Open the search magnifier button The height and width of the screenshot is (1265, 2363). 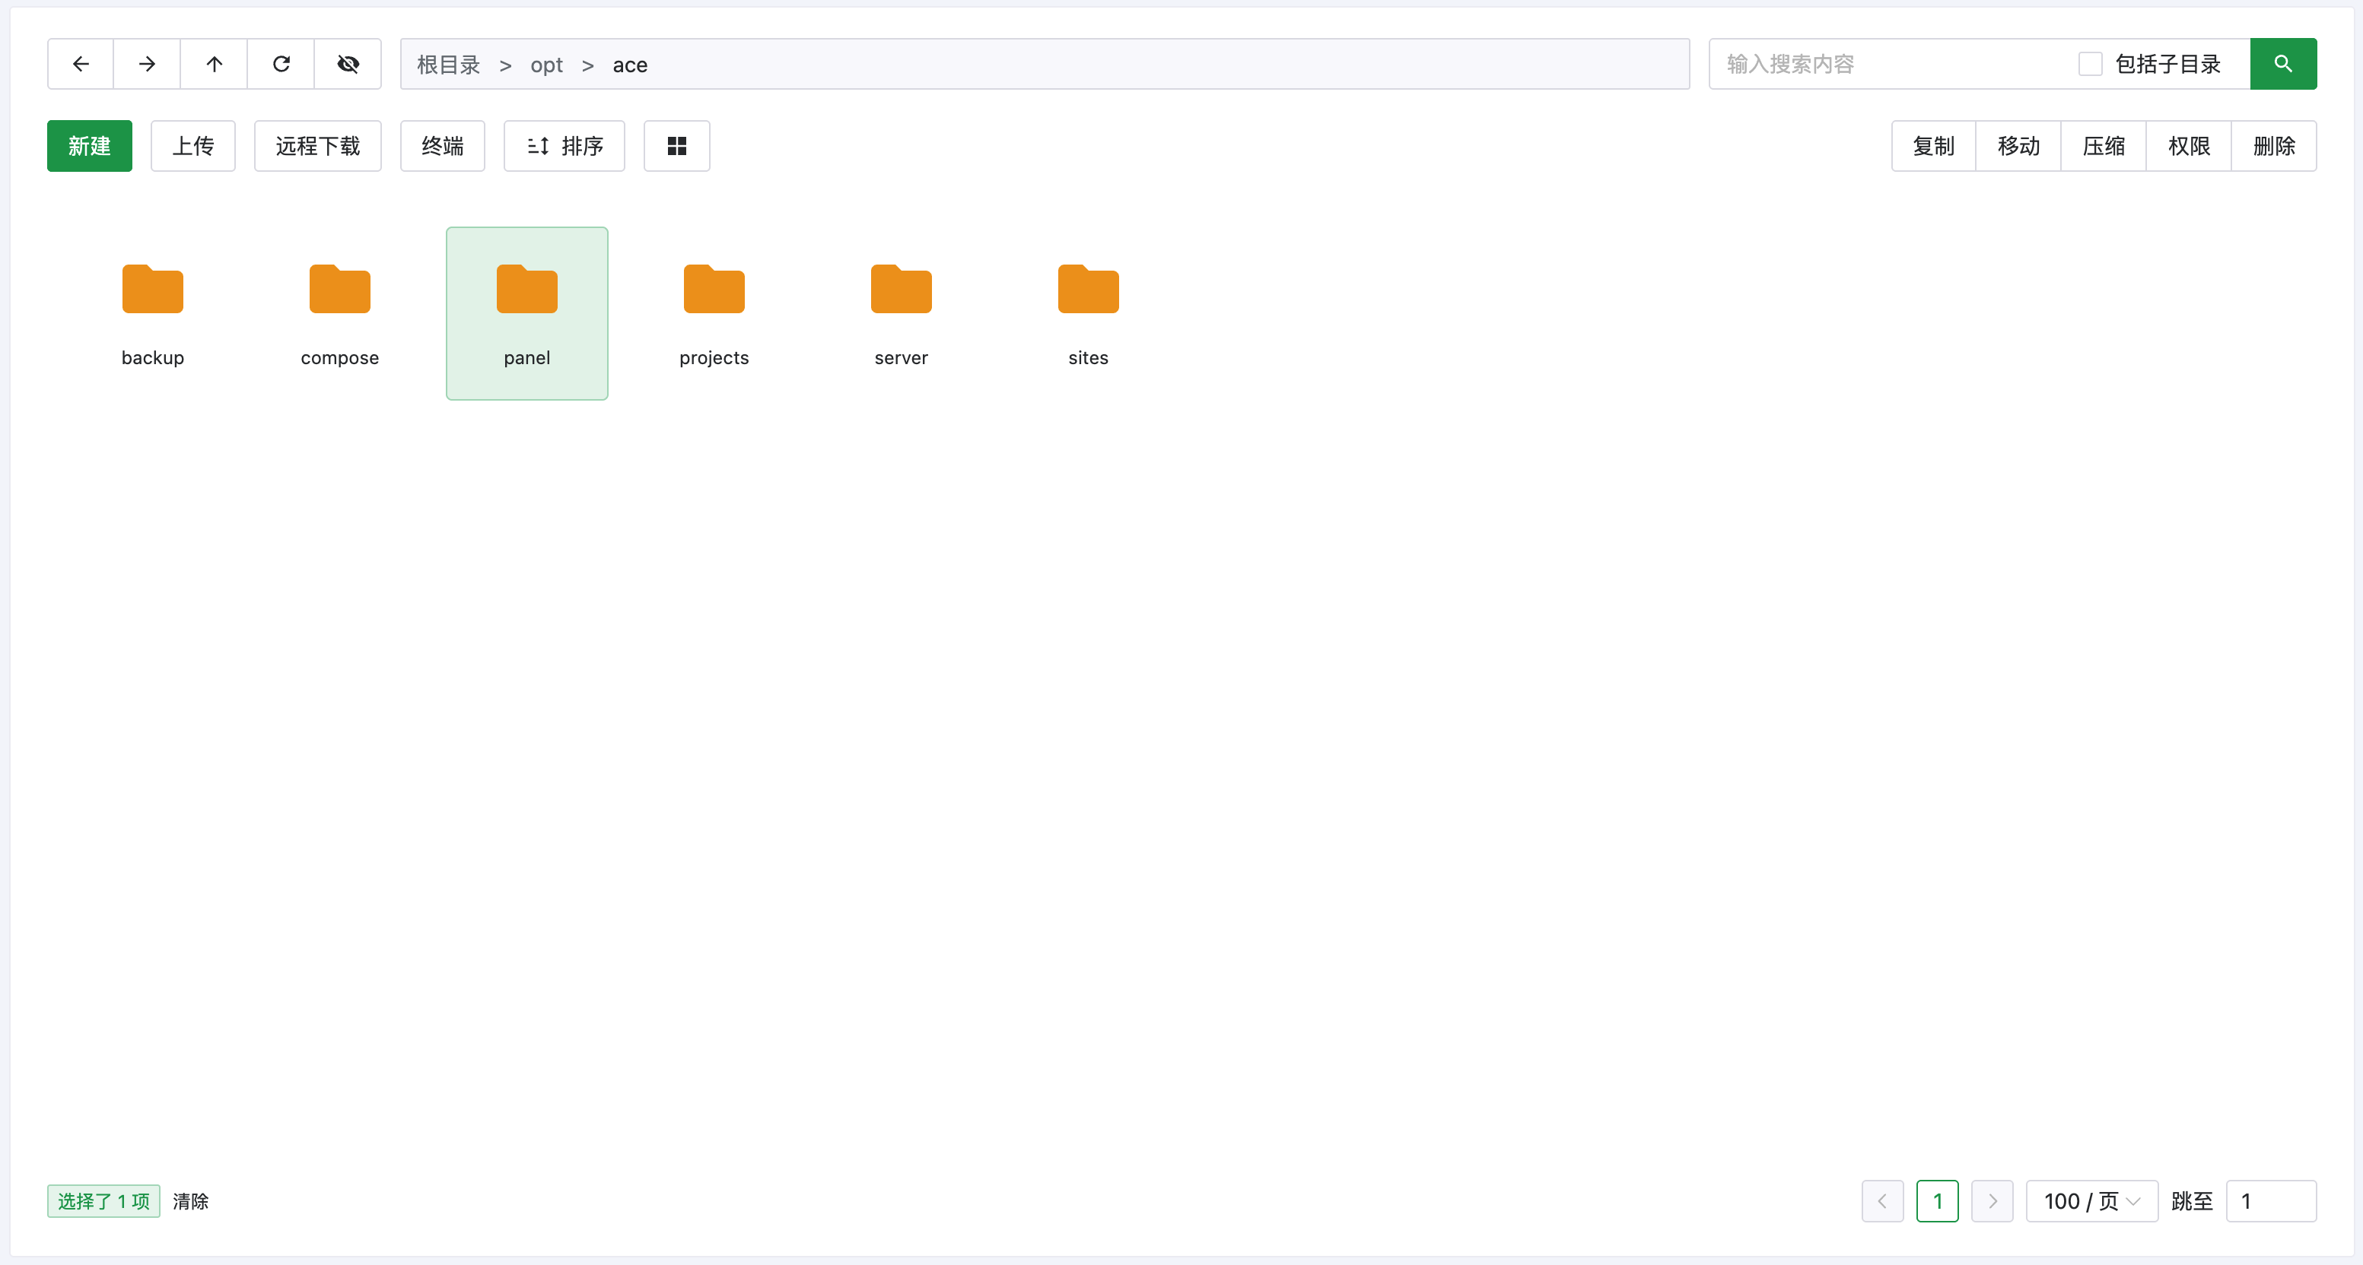(x=2283, y=63)
